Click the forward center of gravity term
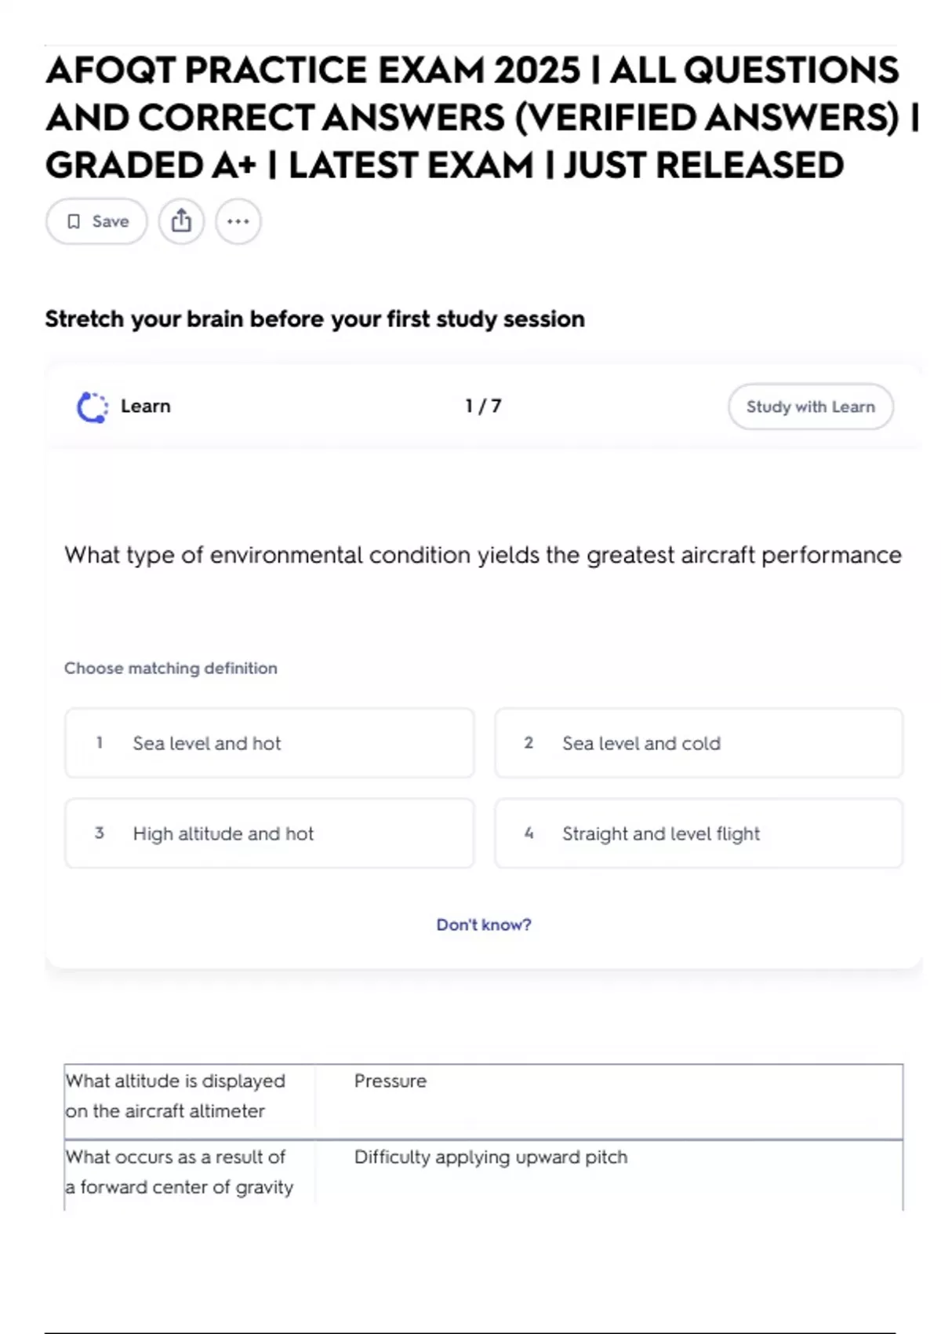Screen dimensions: 941x1334 click(x=180, y=1172)
